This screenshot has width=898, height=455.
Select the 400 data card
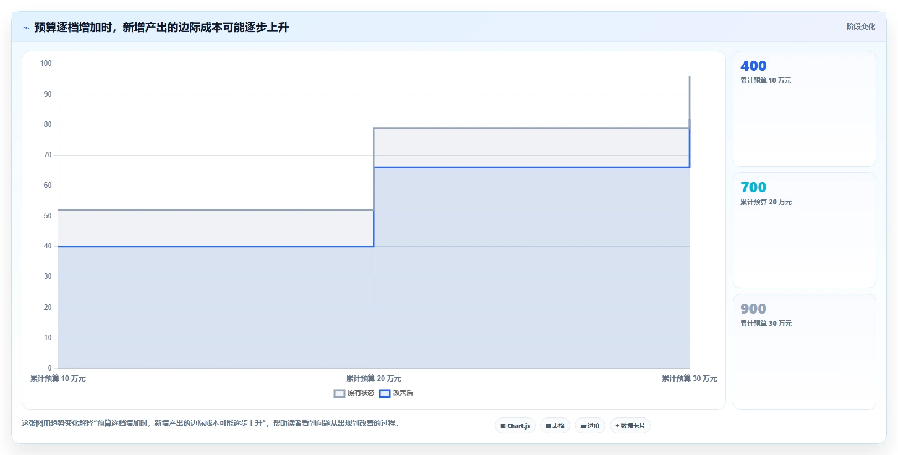pos(805,109)
